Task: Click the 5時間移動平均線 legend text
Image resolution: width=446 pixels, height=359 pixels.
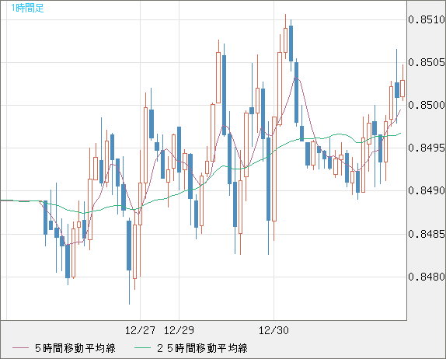Action: click(75, 348)
